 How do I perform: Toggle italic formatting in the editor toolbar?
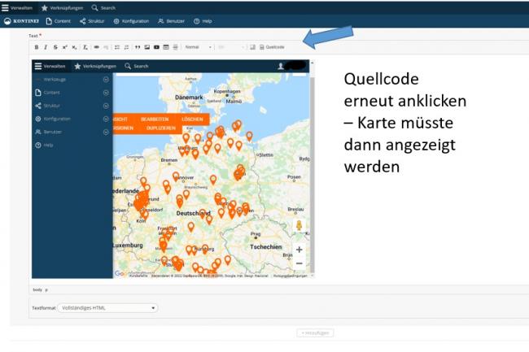46,47
